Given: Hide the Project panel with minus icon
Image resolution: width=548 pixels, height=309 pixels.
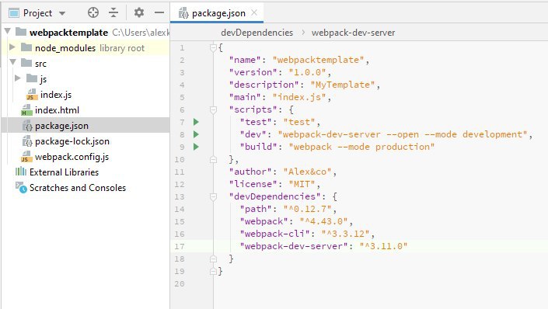Looking at the screenshot, I should click(159, 13).
